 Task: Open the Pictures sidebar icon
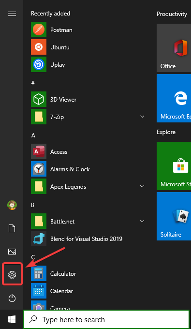point(12,252)
